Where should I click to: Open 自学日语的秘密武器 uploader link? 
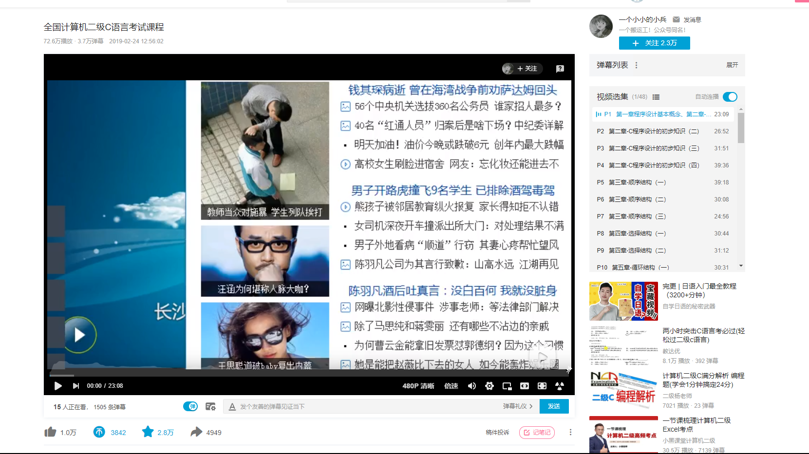689,307
